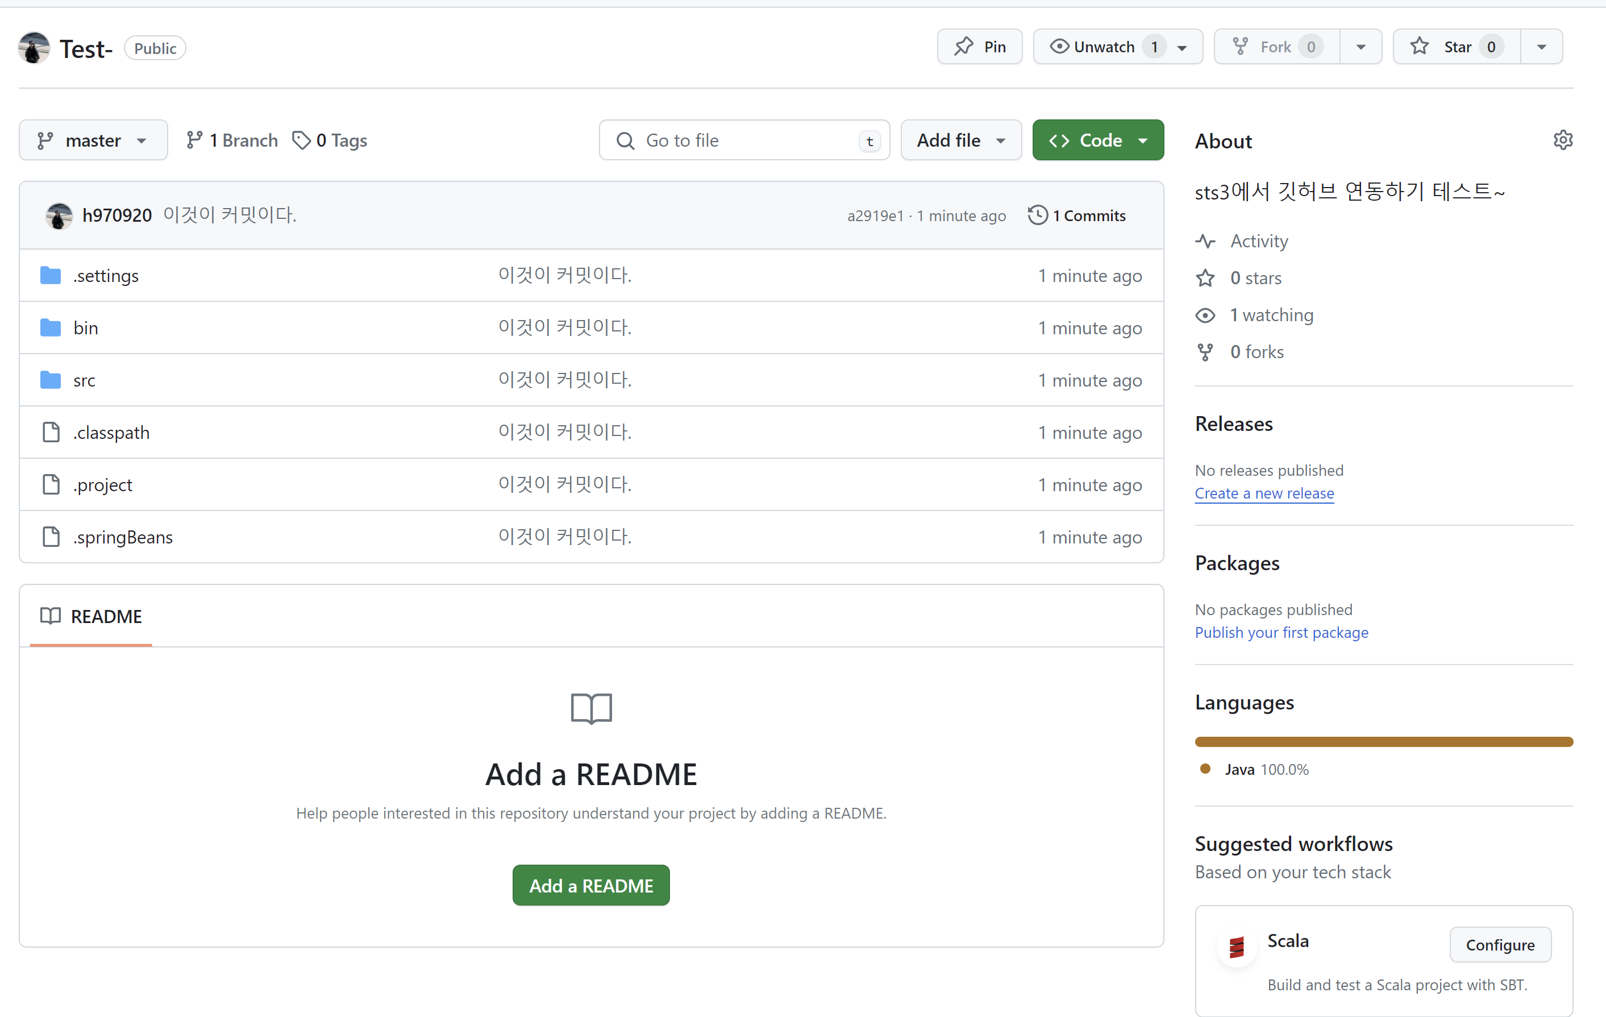The image size is (1606, 1017).
Task: Click the file icon for .project
Action: (x=51, y=484)
